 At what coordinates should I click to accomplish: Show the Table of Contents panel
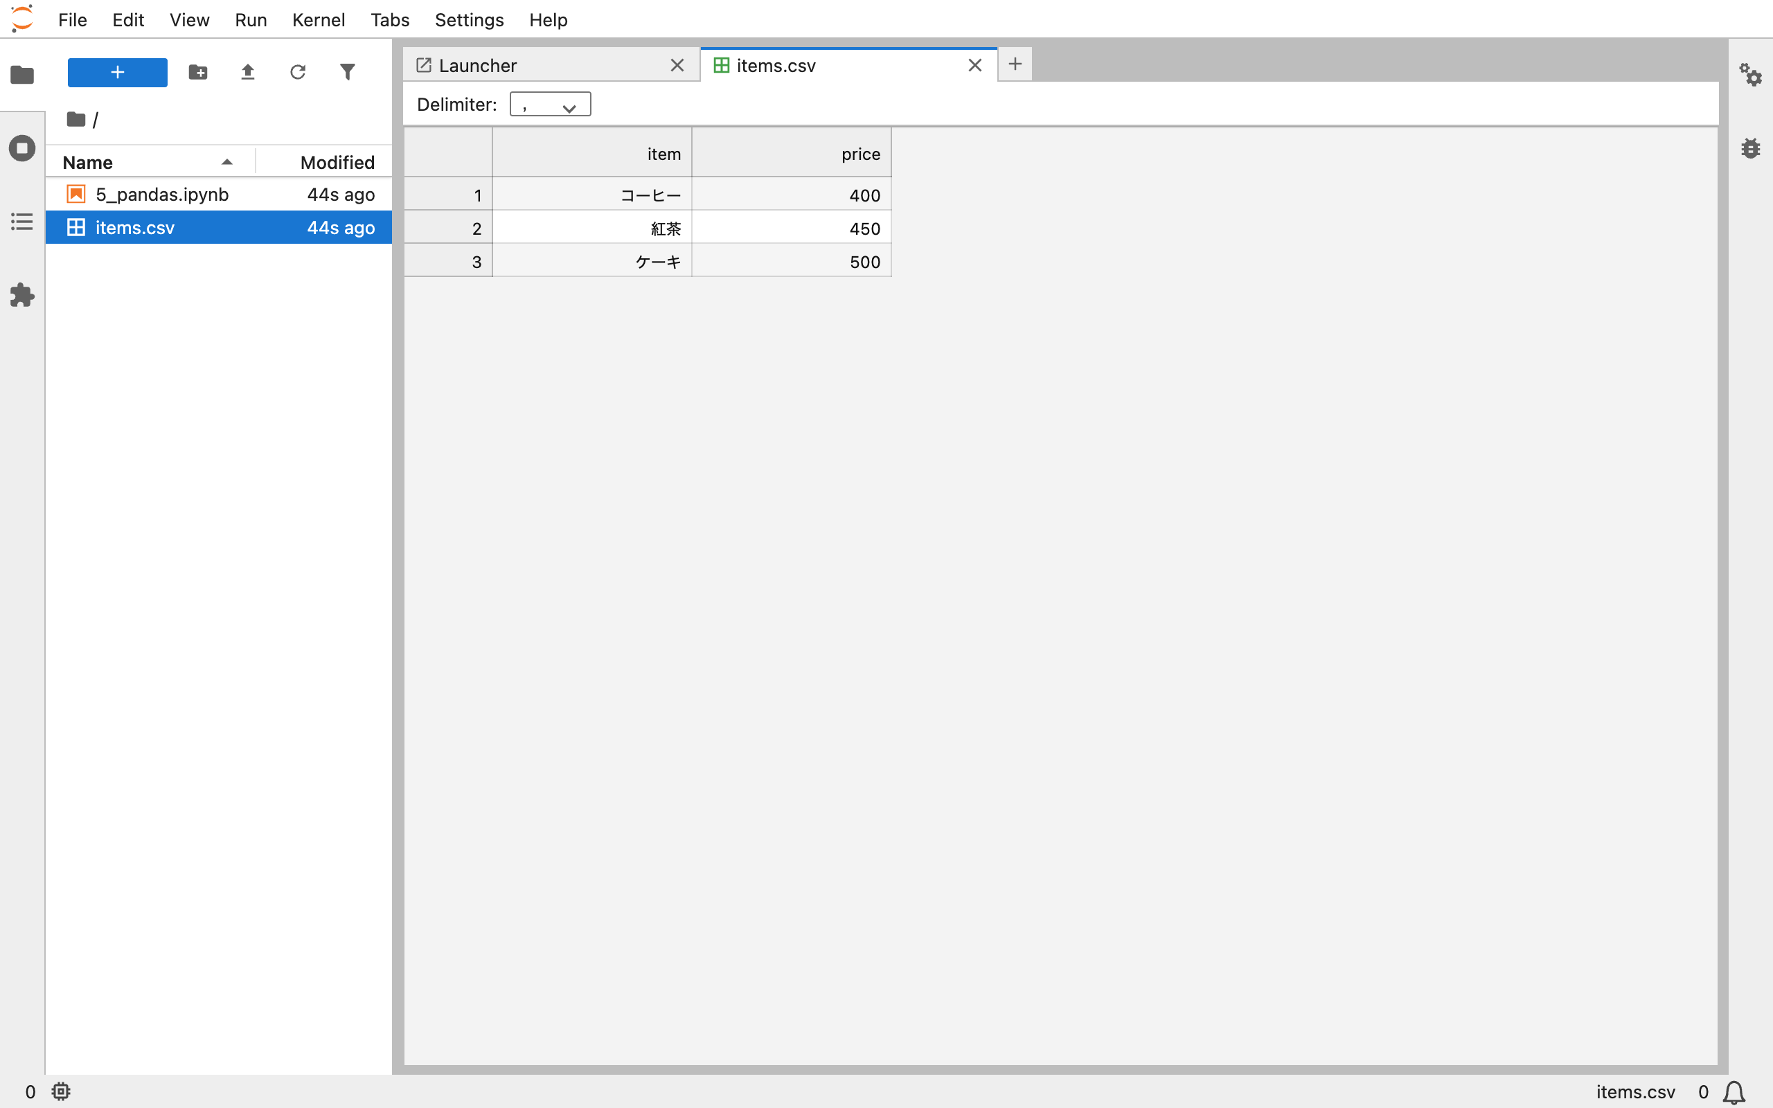pos(22,222)
